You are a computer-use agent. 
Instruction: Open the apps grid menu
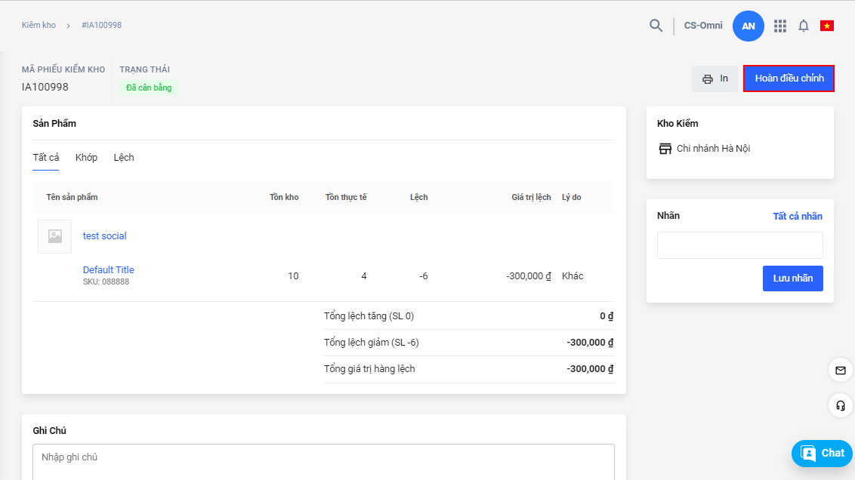click(780, 26)
